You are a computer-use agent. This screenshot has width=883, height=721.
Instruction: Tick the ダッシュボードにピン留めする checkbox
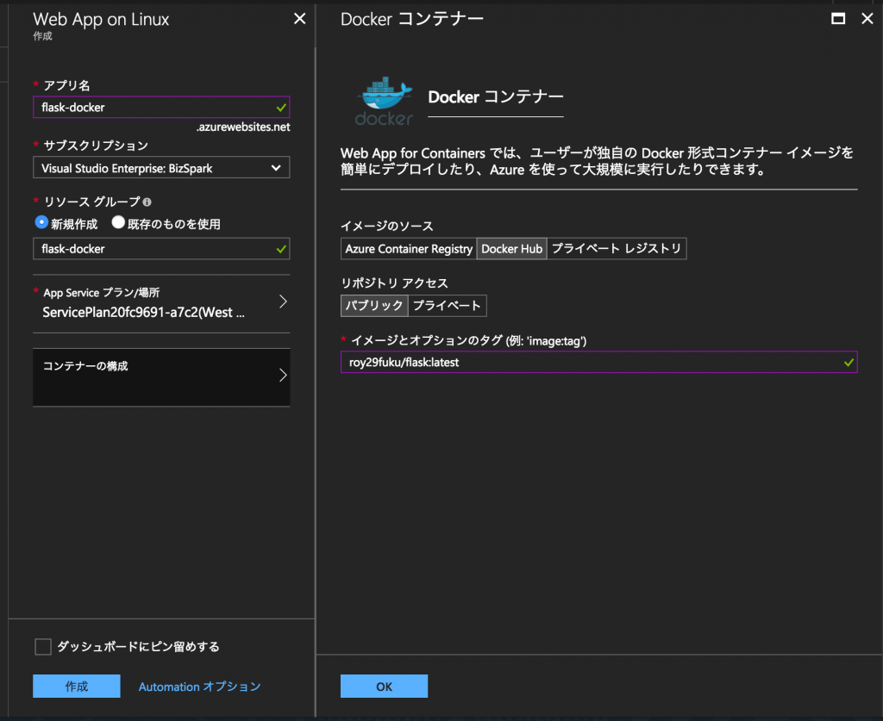(x=43, y=647)
